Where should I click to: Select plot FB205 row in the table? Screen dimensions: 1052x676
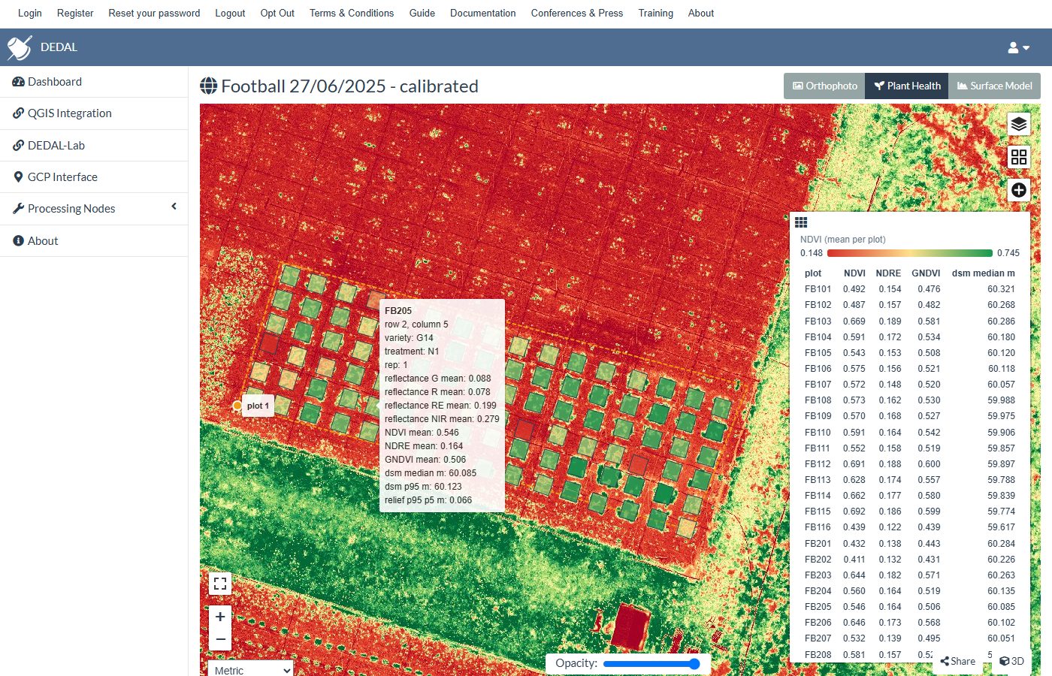click(909, 607)
